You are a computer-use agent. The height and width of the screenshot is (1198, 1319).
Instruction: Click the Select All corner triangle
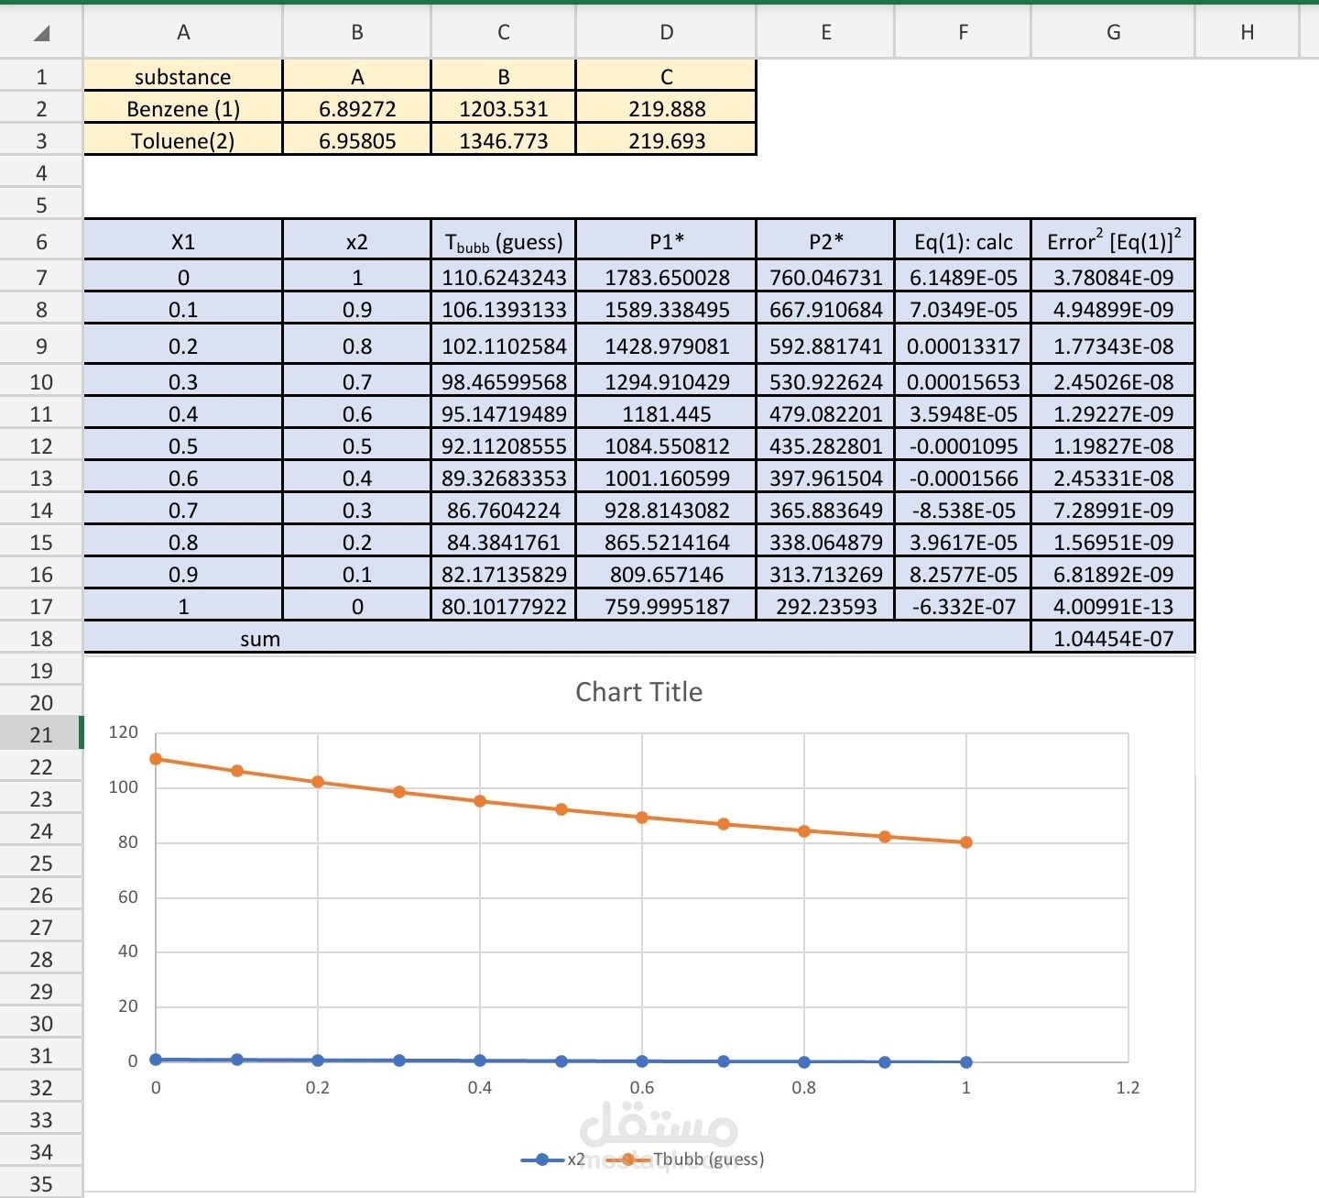click(41, 34)
